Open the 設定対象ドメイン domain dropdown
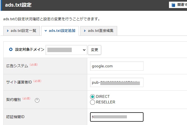Viewport: 187px width, 125px height. coord(66,50)
